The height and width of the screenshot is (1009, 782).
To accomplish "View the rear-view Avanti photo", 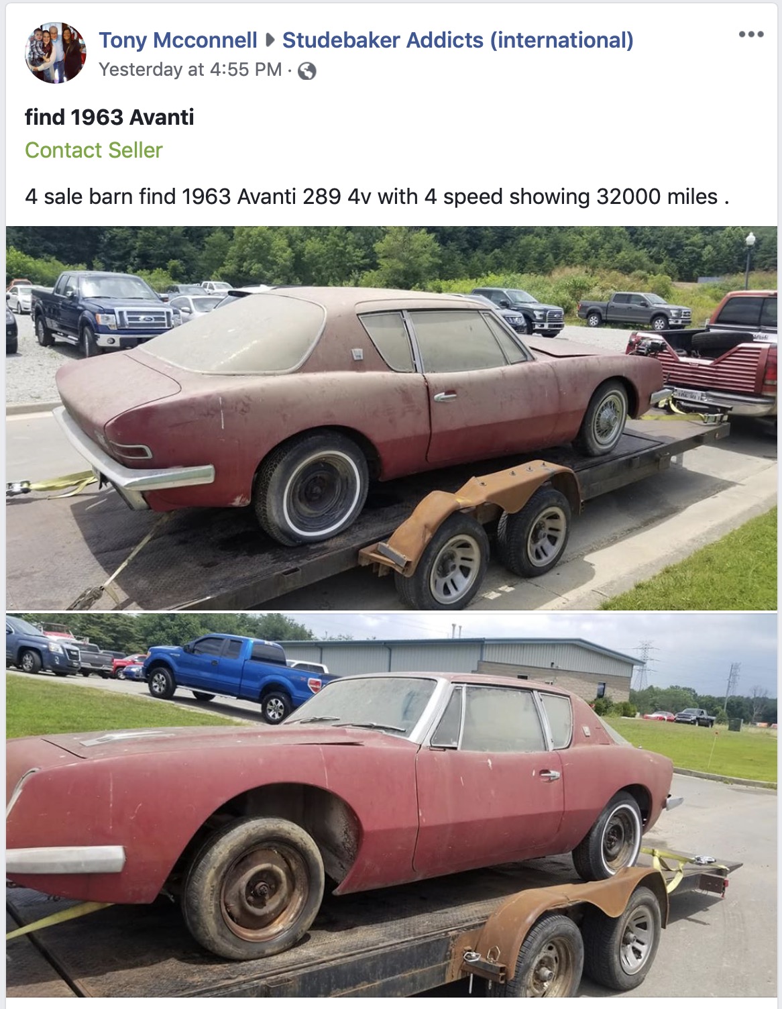I will tap(392, 418).
